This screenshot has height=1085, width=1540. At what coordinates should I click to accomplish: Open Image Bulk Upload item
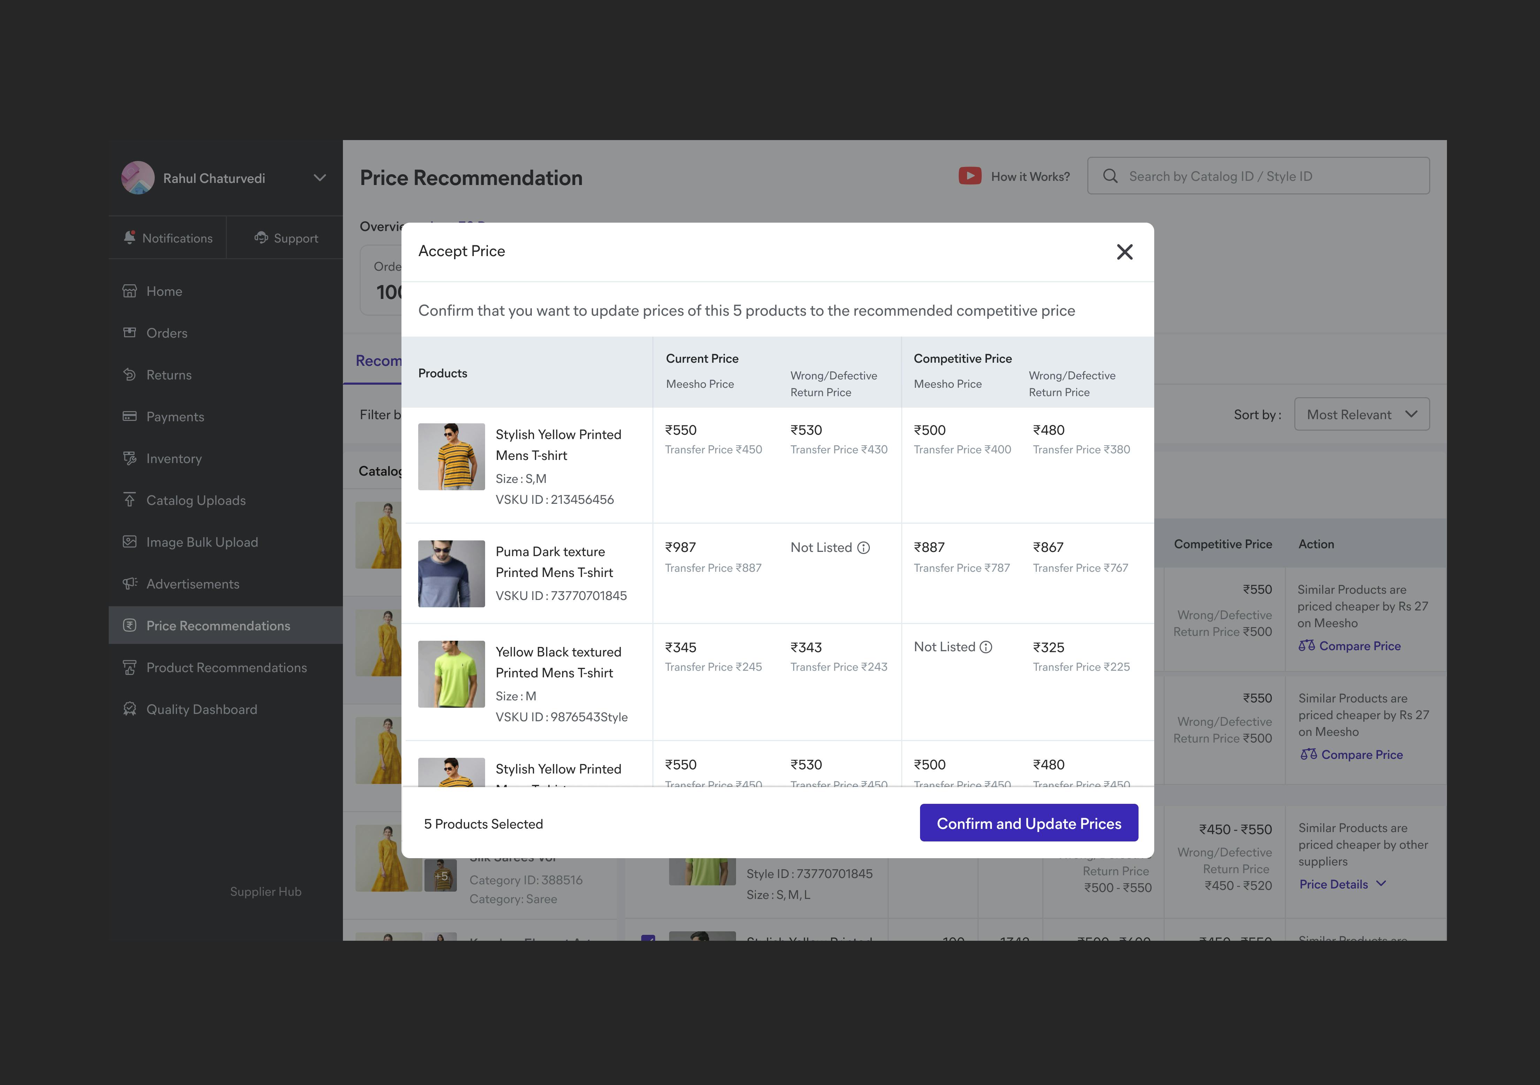225,542
